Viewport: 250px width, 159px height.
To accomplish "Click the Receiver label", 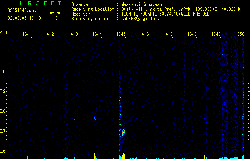I will point(81,14).
